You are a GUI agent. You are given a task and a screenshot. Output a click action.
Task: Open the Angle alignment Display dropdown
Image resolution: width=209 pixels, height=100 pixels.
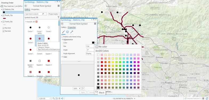pos(90,53)
